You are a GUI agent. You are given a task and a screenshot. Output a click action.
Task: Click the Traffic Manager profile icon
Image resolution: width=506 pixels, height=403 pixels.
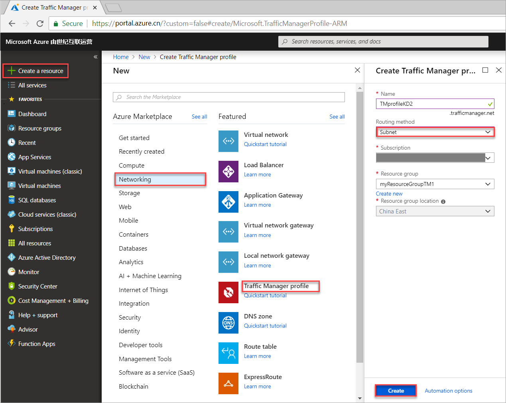click(x=228, y=292)
